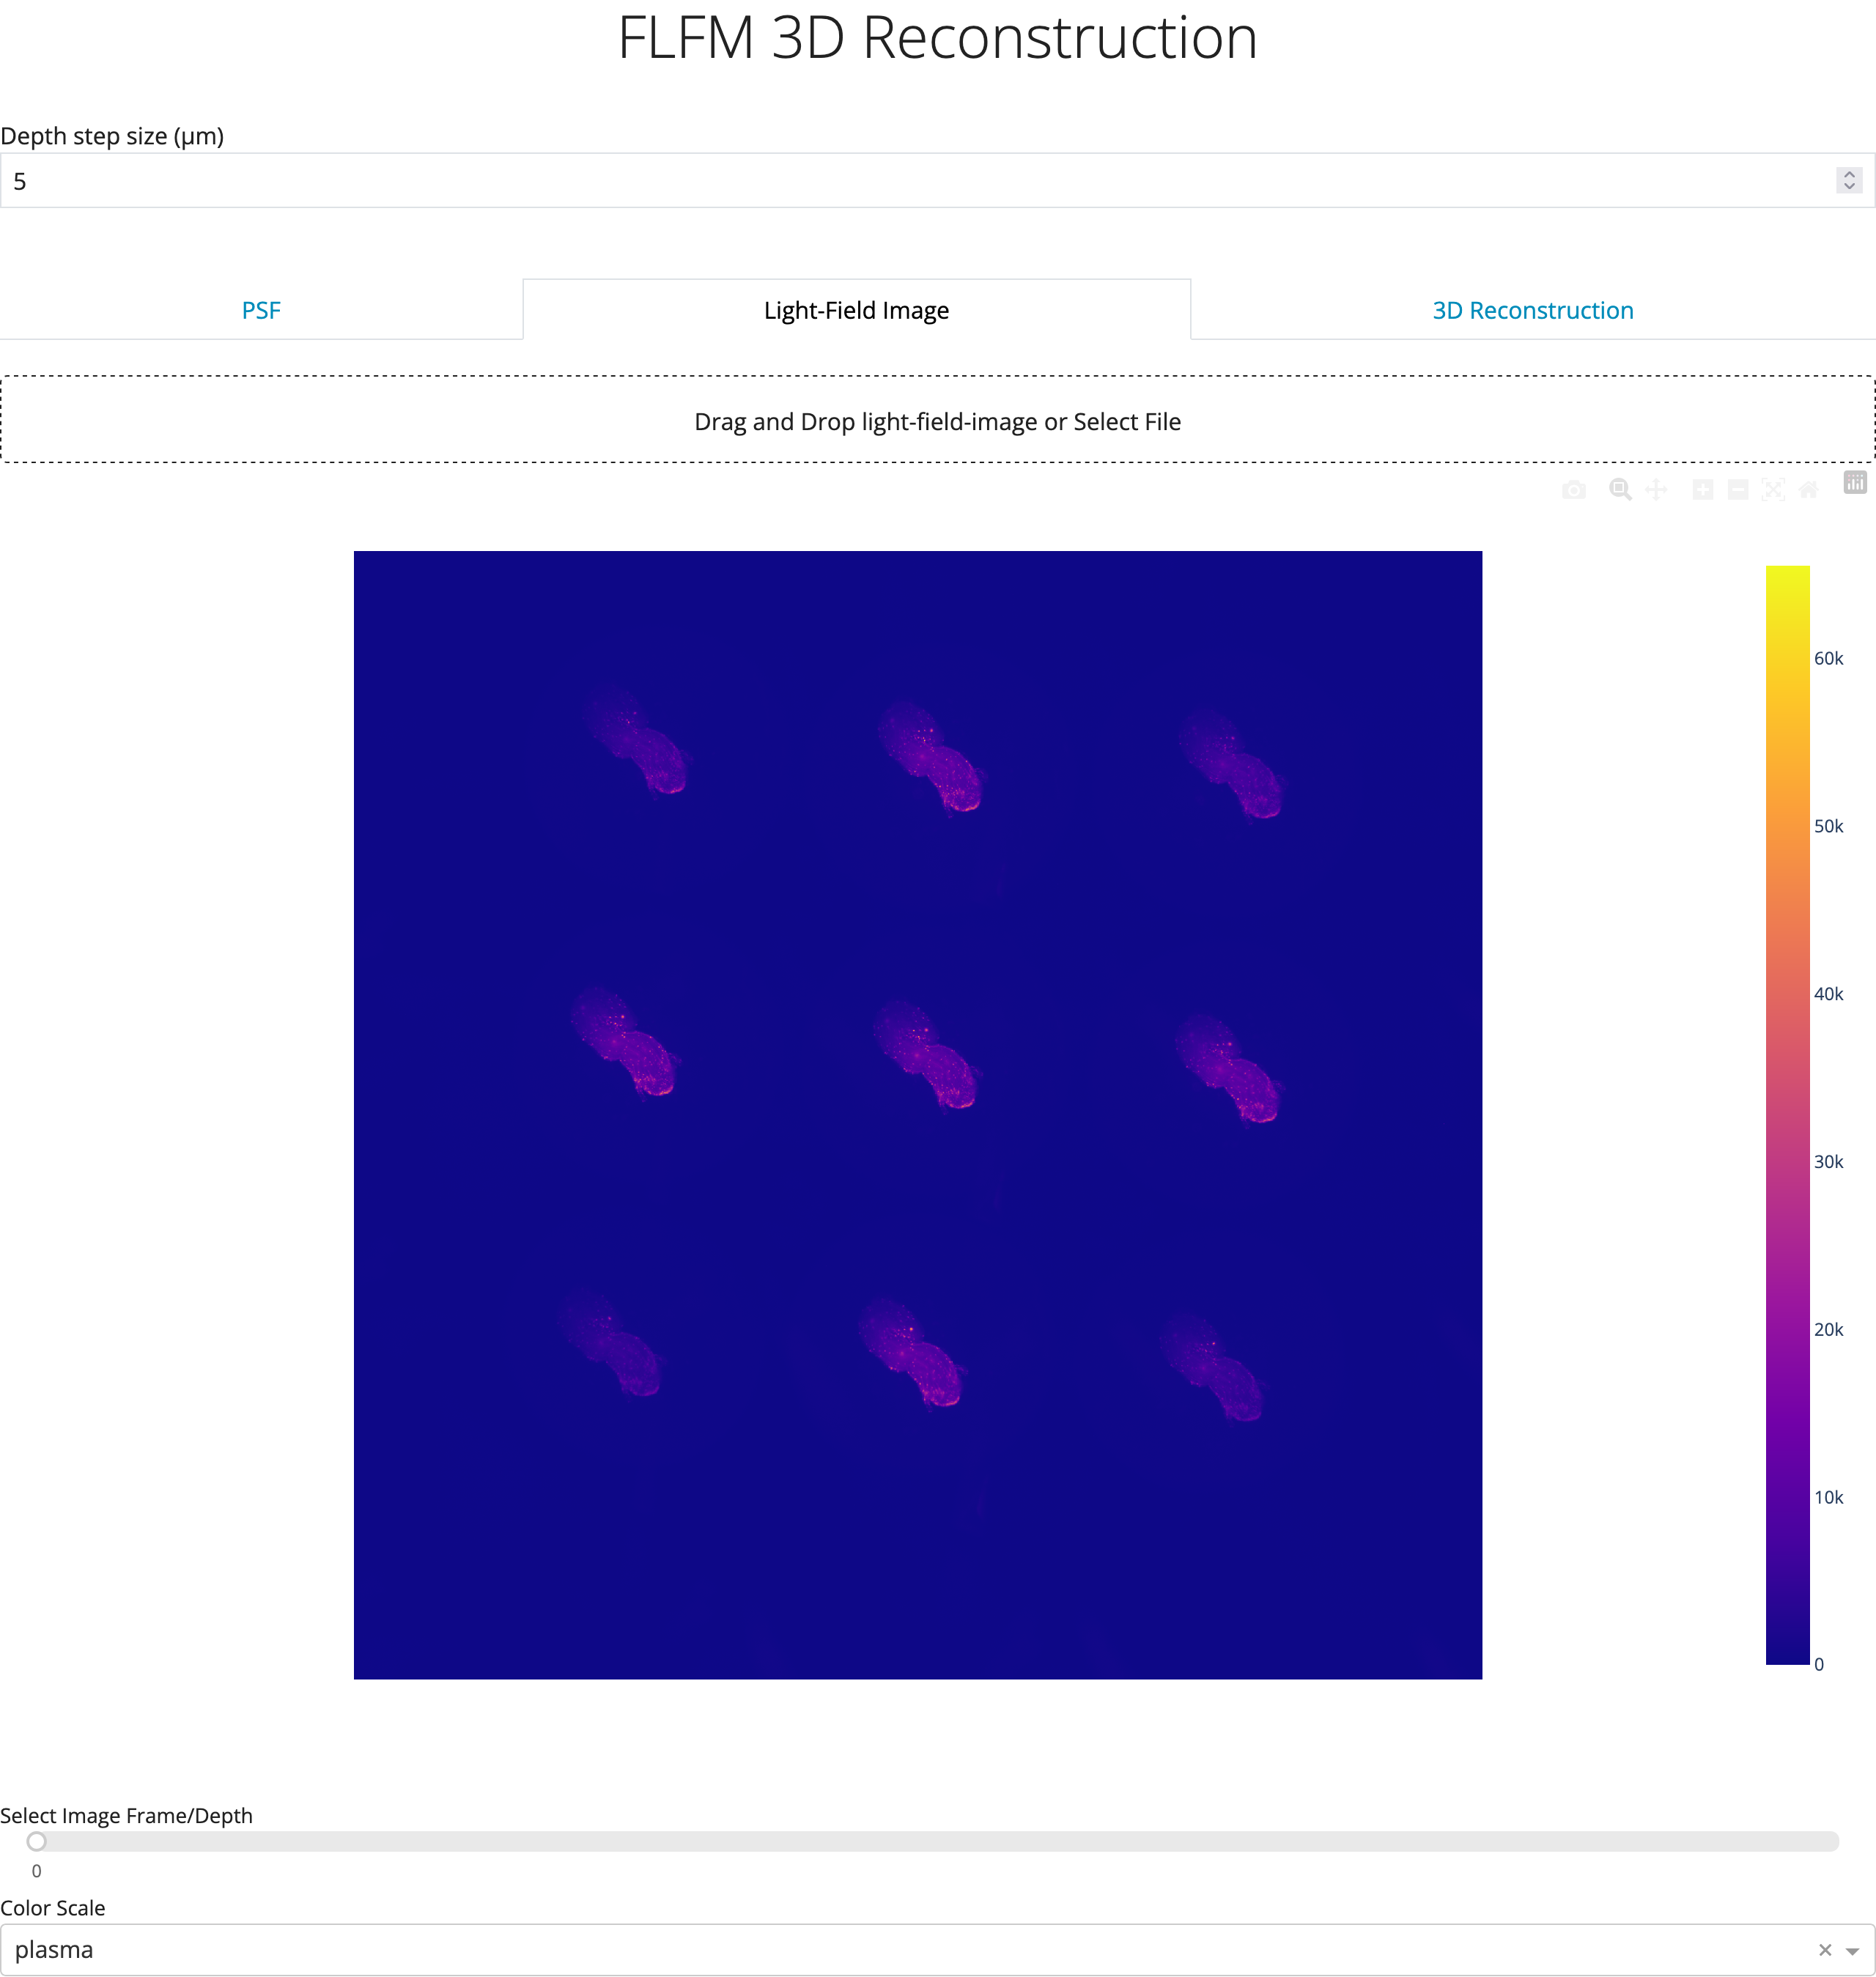Click the Image Frame/Depth slider handle
The height and width of the screenshot is (1977, 1876).
pos(37,1841)
